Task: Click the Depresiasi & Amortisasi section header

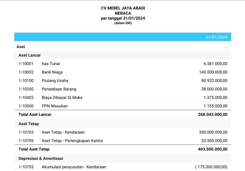Action: coord(41,158)
